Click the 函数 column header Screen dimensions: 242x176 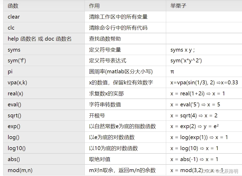click(x=13, y=6)
